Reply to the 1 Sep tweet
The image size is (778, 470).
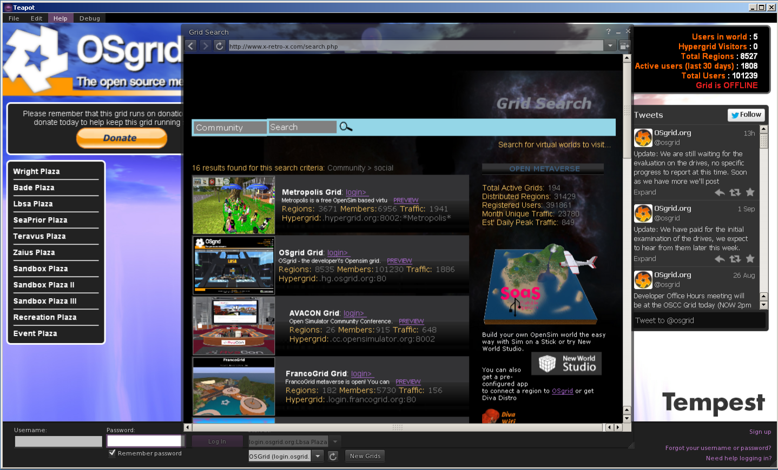720,259
